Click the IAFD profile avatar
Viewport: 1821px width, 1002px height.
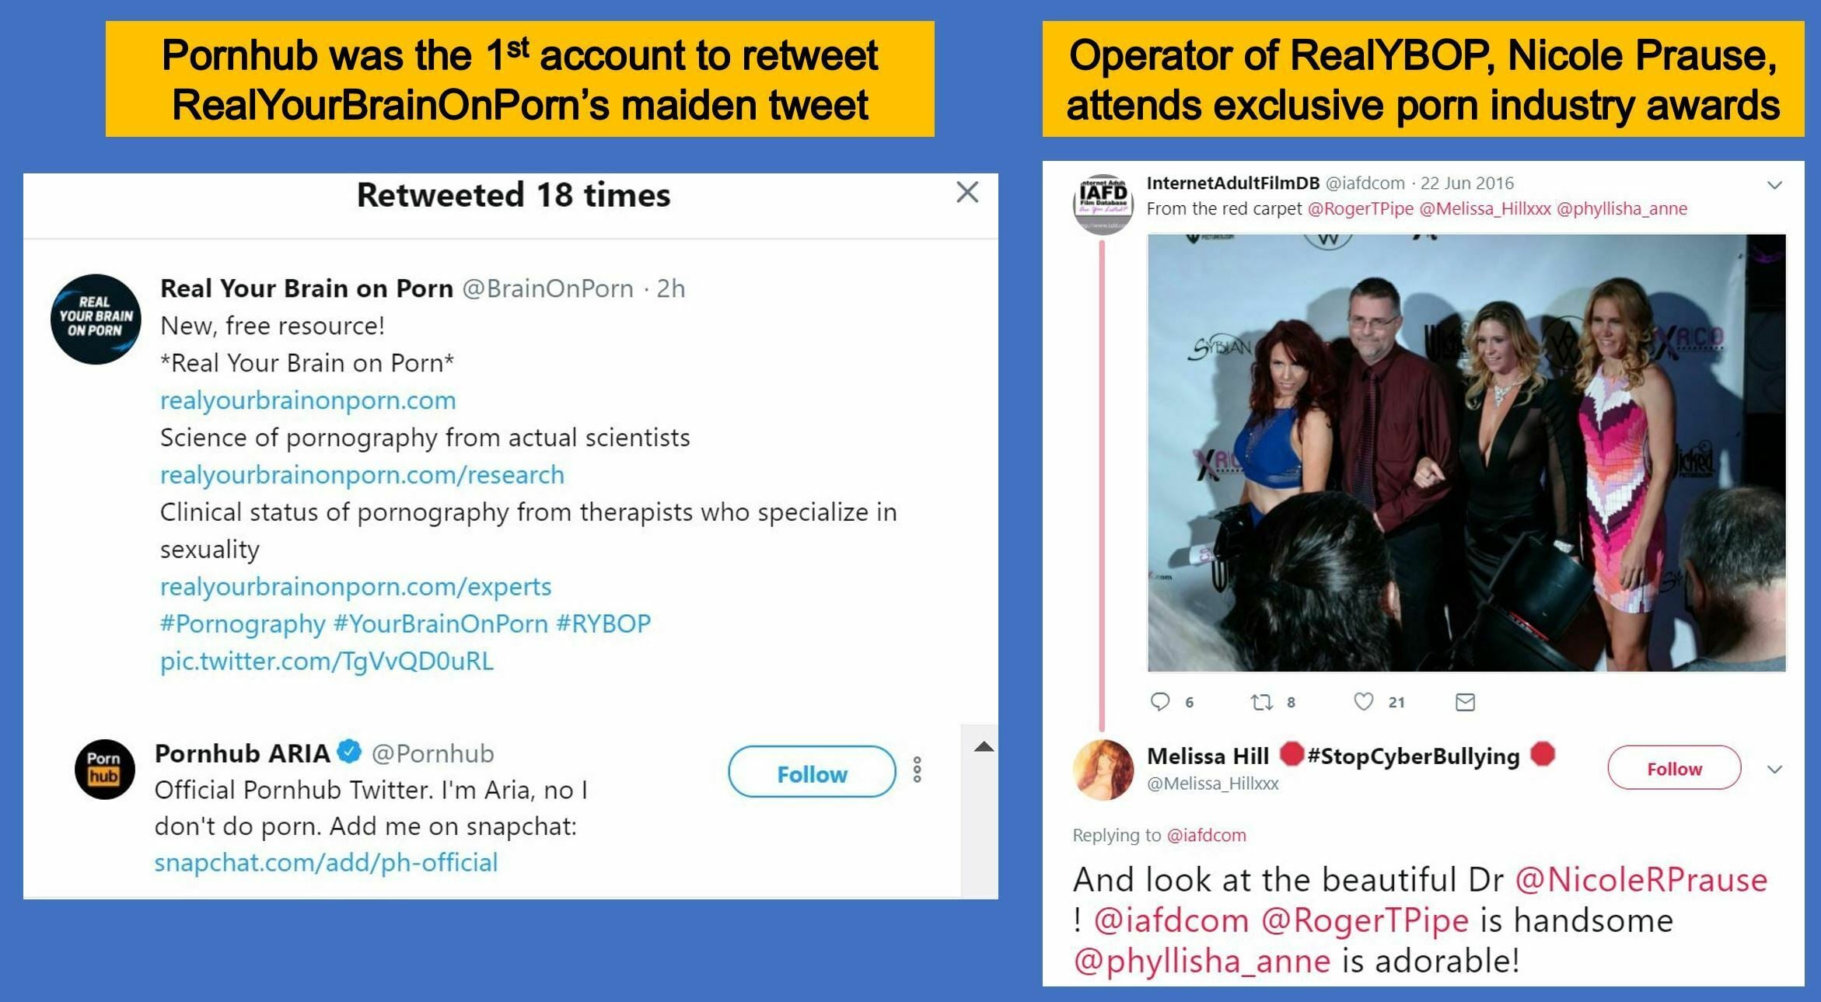[1103, 204]
